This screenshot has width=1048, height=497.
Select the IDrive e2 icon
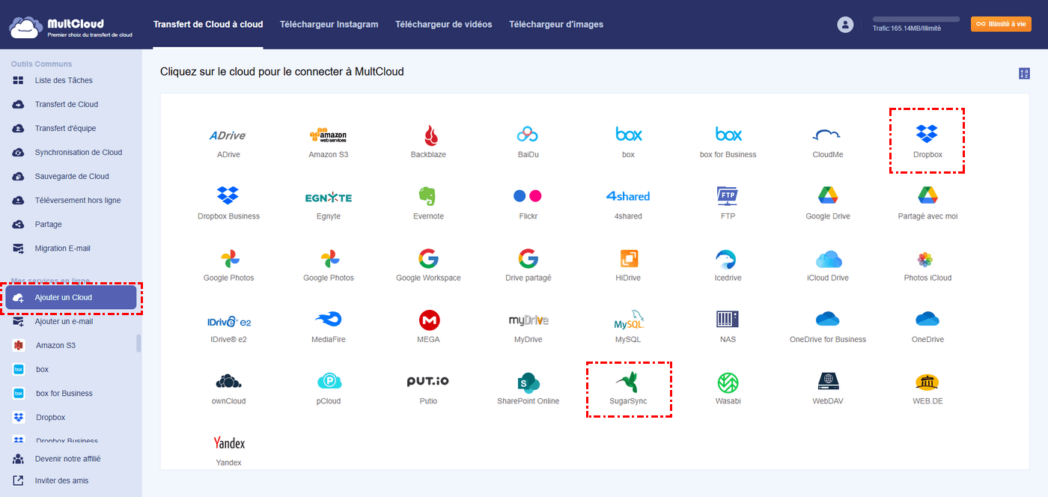click(228, 320)
